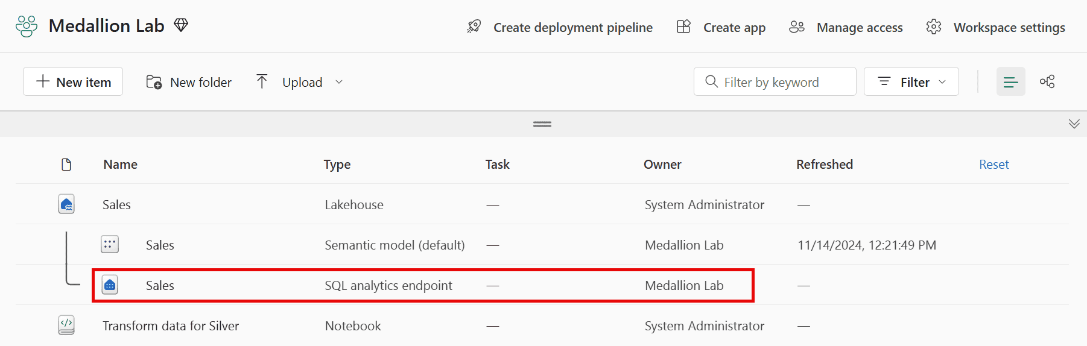The image size is (1087, 346).
Task: Click the Medallion Lab workspace icon
Action: (x=27, y=27)
